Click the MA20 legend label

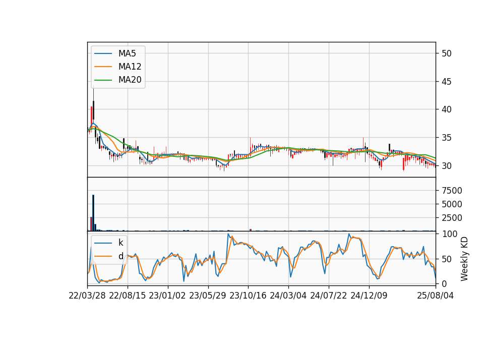130,80
